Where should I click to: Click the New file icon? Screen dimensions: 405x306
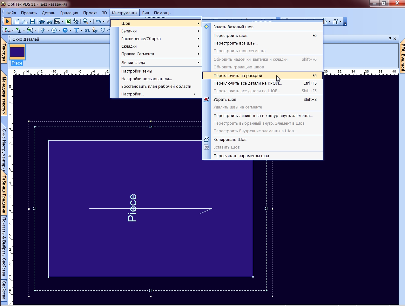[17, 22]
